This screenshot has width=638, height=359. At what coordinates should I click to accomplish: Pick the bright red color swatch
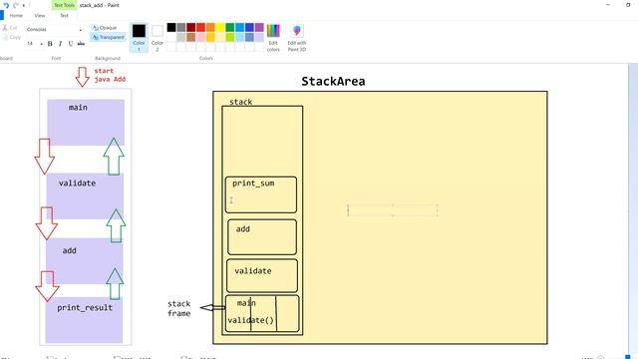(x=200, y=27)
